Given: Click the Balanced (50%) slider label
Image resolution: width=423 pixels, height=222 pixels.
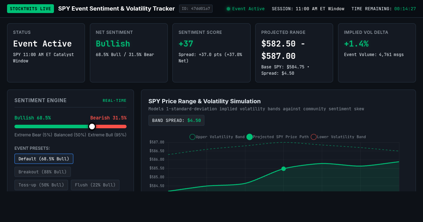Looking at the screenshot, I should (x=70, y=135).
